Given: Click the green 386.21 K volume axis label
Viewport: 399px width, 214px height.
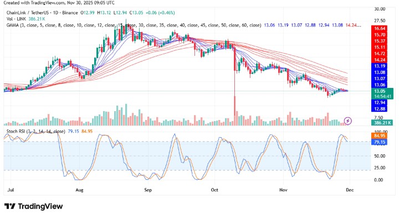Looking at the screenshot, I should (382, 123).
